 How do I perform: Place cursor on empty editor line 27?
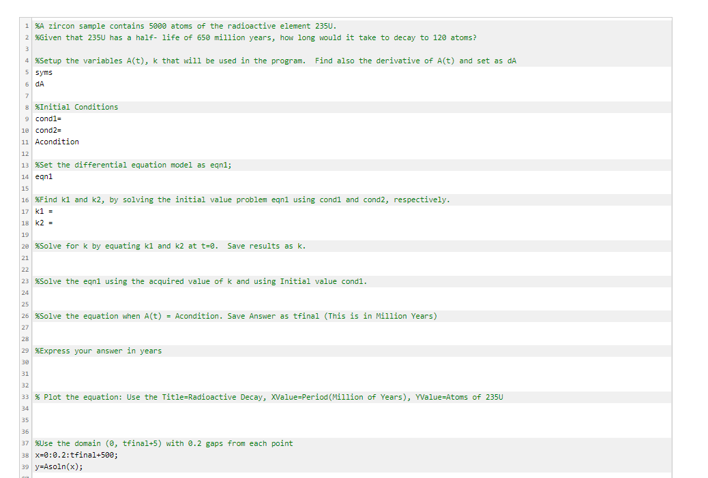click(x=352, y=328)
